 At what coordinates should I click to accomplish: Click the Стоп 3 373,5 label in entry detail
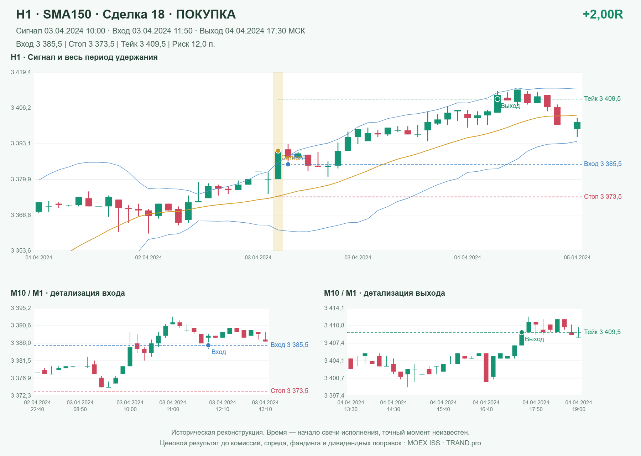(289, 391)
